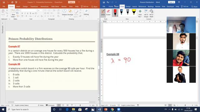Click Tell me in Word
Image resolution: width=200 pixels, height=112 pixels.
point(185,7)
